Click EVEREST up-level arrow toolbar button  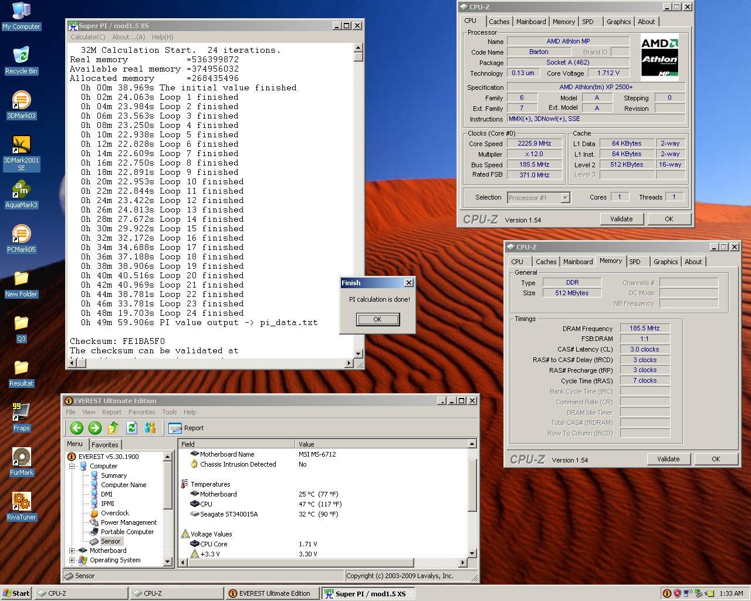pos(113,428)
